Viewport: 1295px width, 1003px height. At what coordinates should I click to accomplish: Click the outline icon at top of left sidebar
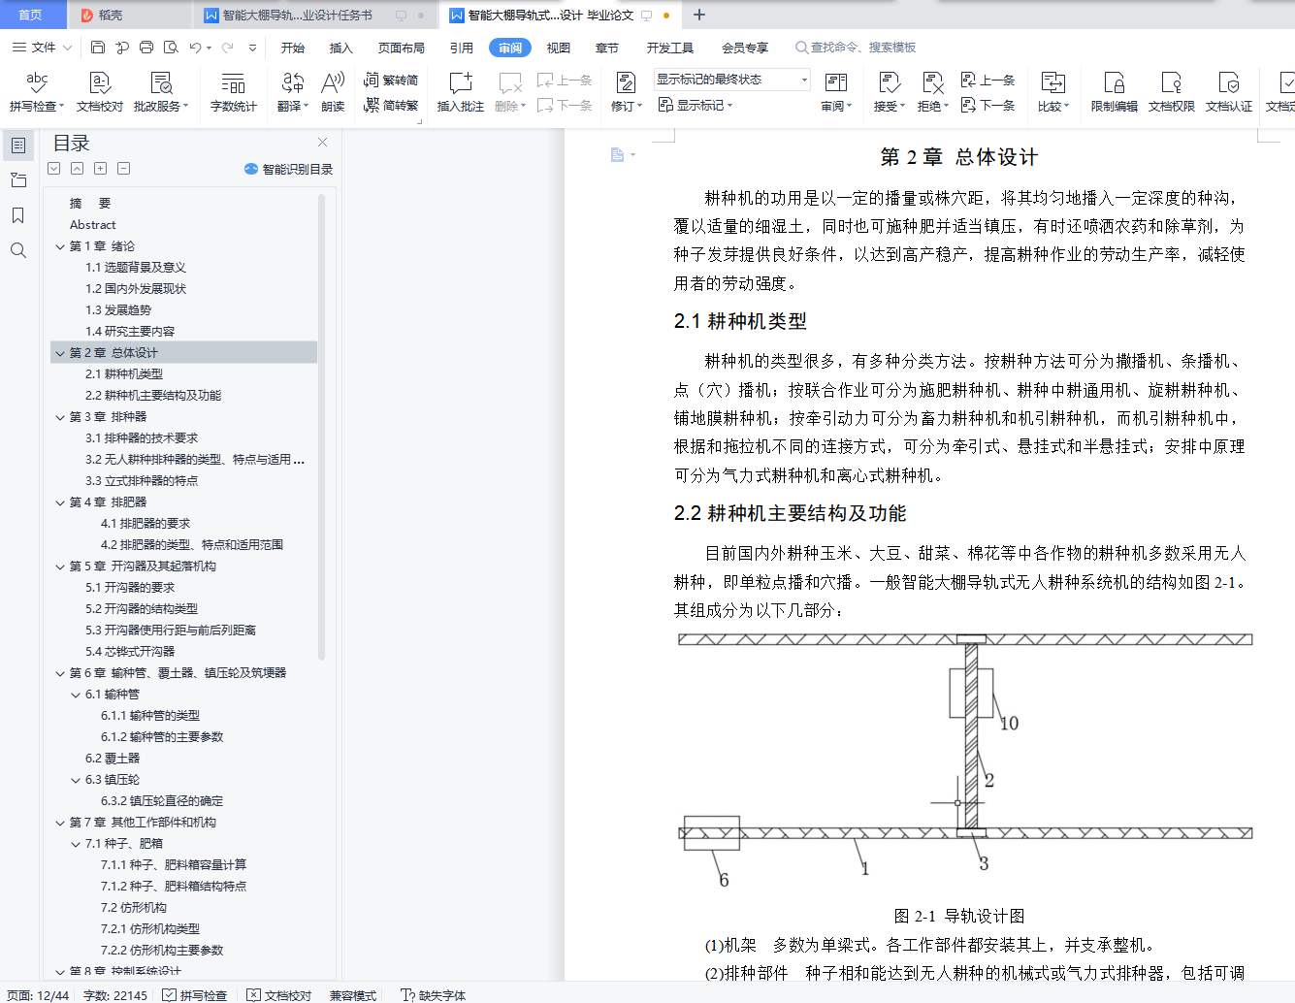point(17,146)
